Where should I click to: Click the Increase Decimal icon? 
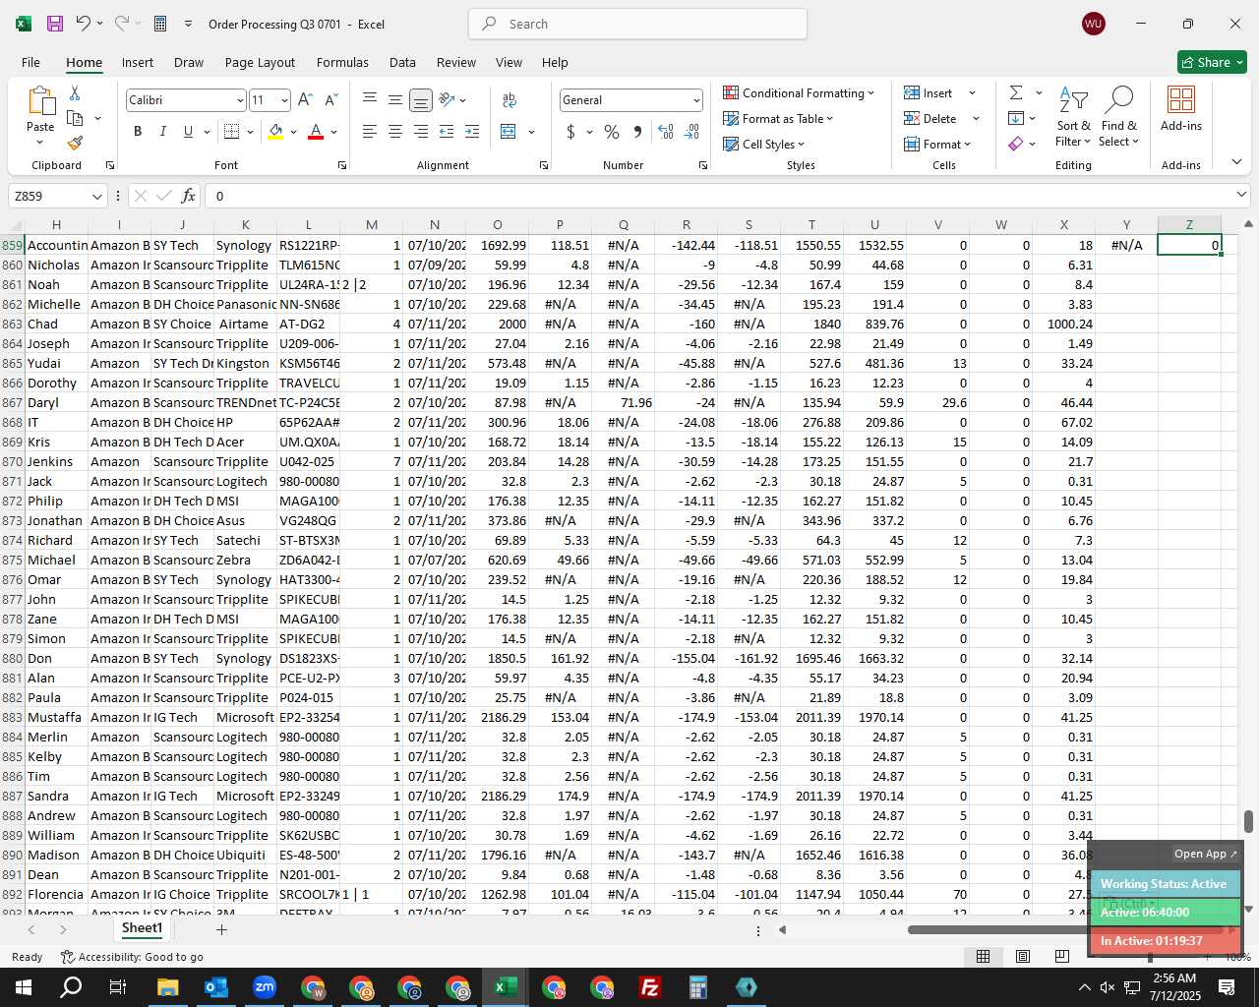click(x=666, y=132)
